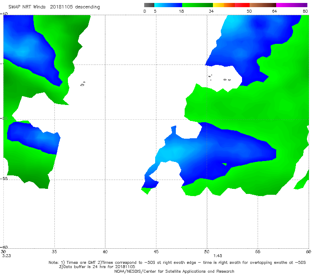Click the longitude axis label '55'
The image size is (312, 274).
click(258, 252)
